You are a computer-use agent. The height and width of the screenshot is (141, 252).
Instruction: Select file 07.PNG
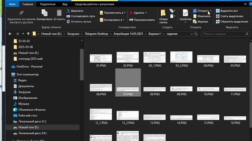coord(128,83)
